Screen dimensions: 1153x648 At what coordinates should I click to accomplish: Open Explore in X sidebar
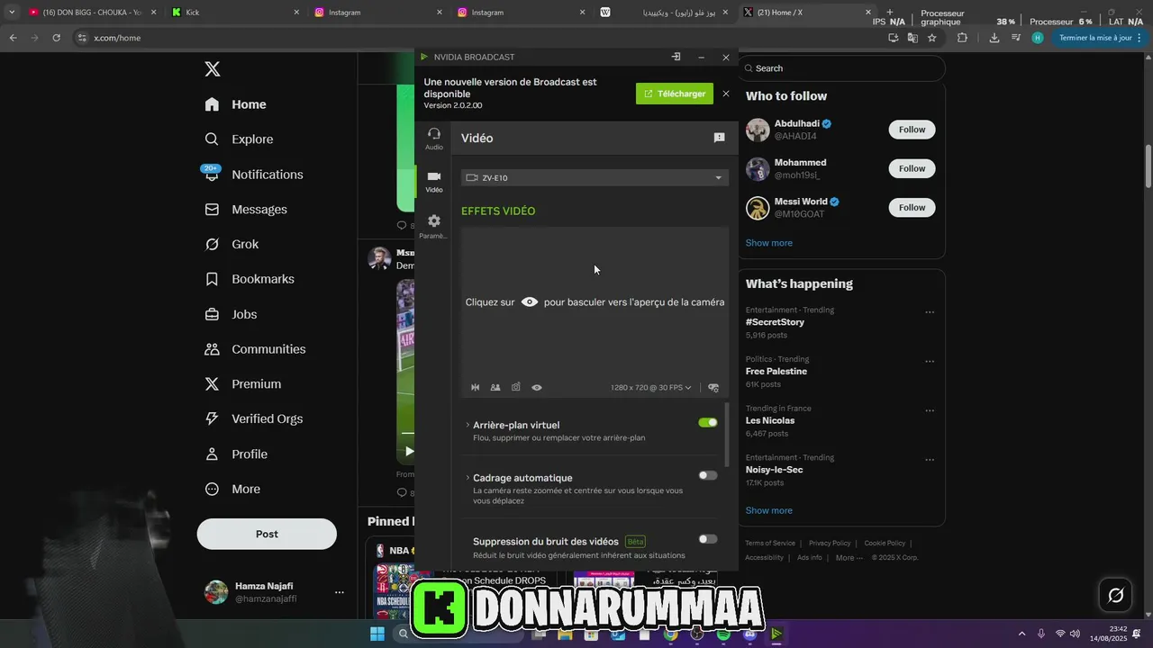click(x=239, y=139)
